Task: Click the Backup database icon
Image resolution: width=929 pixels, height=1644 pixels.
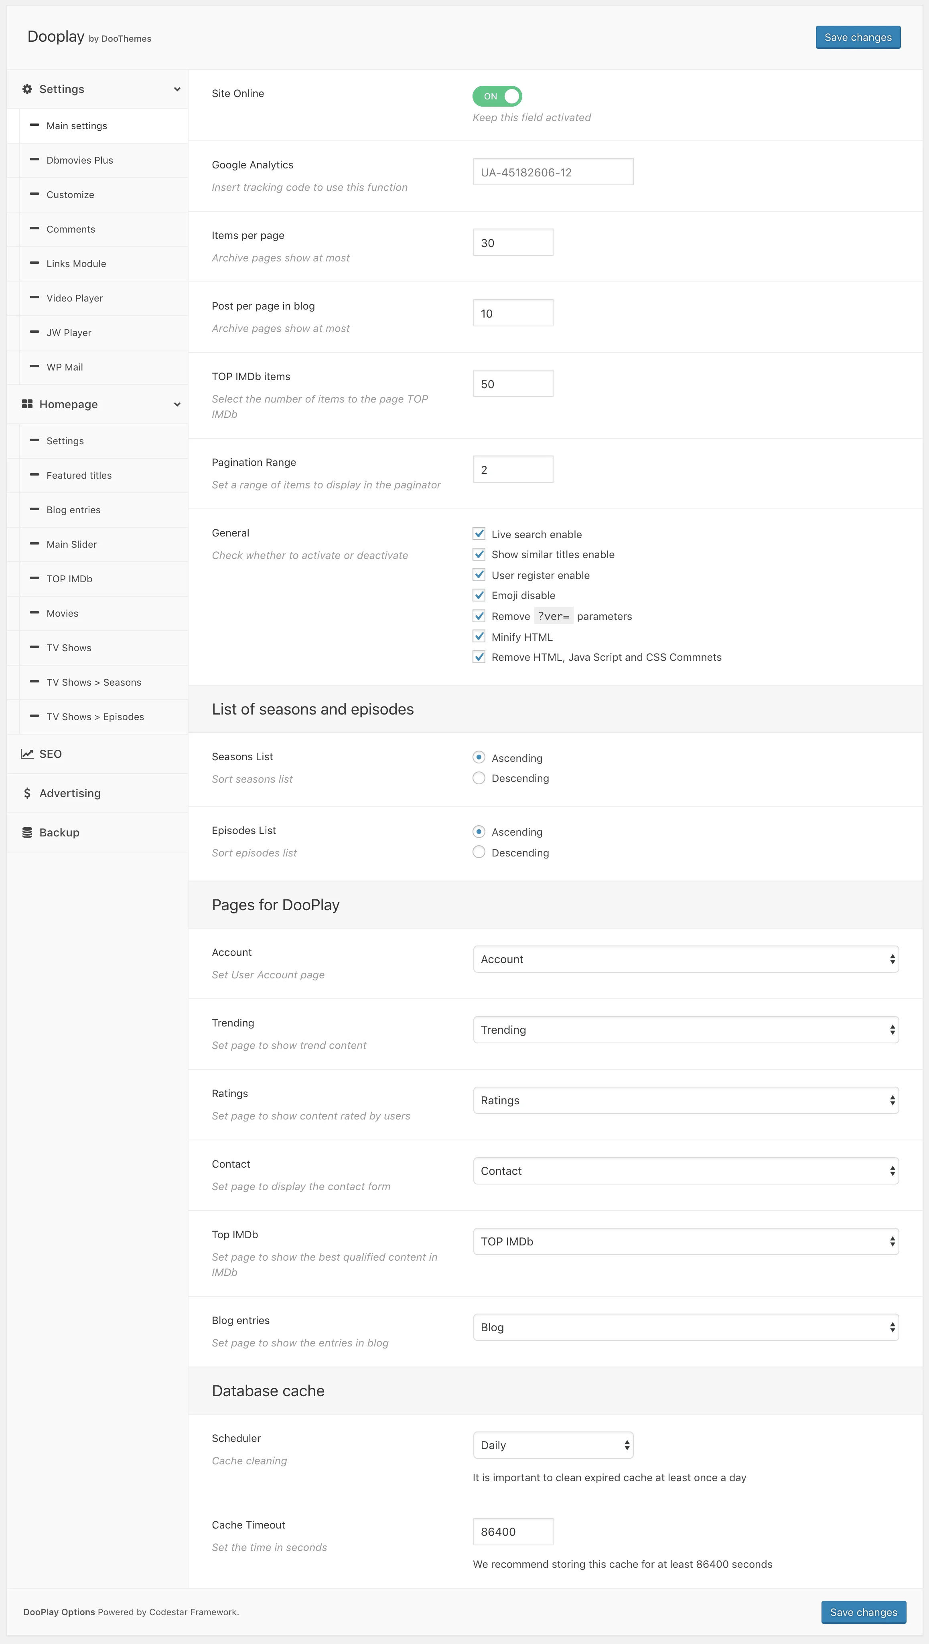Action: pos(27,832)
